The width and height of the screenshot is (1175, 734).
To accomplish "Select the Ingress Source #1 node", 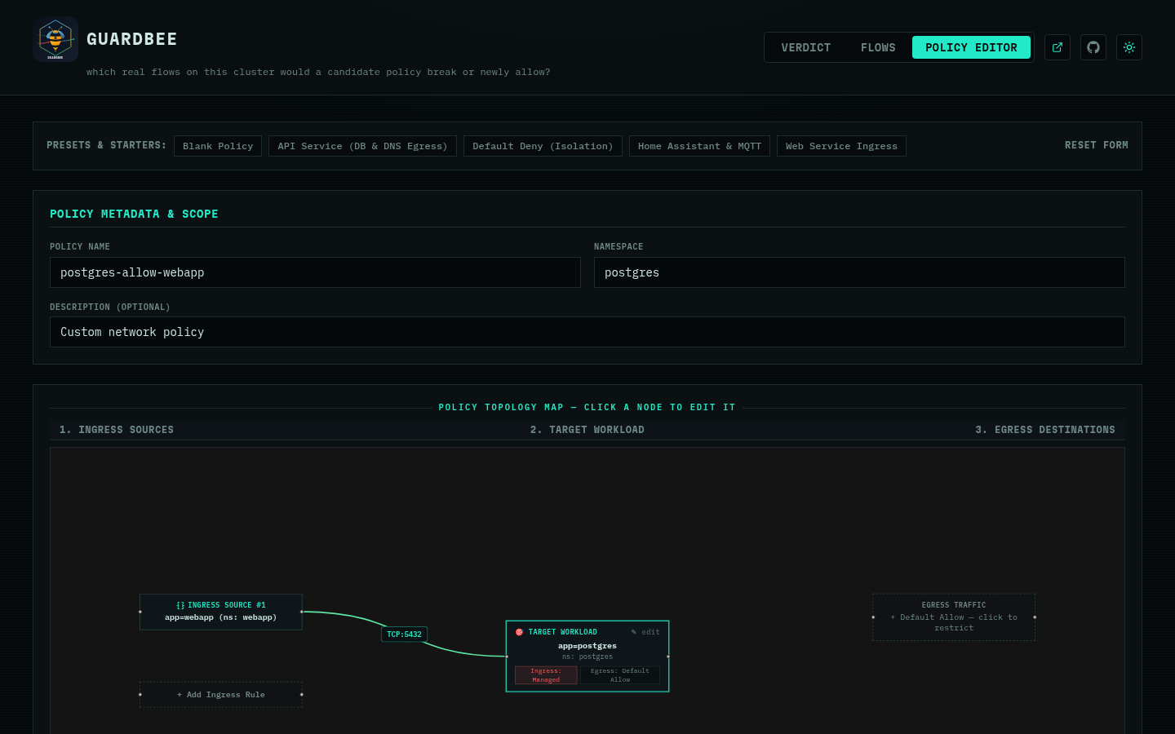I will (221, 612).
